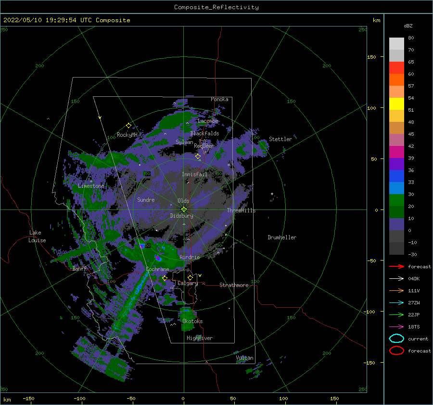Click the Calgary city label
The width and height of the screenshot is (433, 405).
pos(188,283)
